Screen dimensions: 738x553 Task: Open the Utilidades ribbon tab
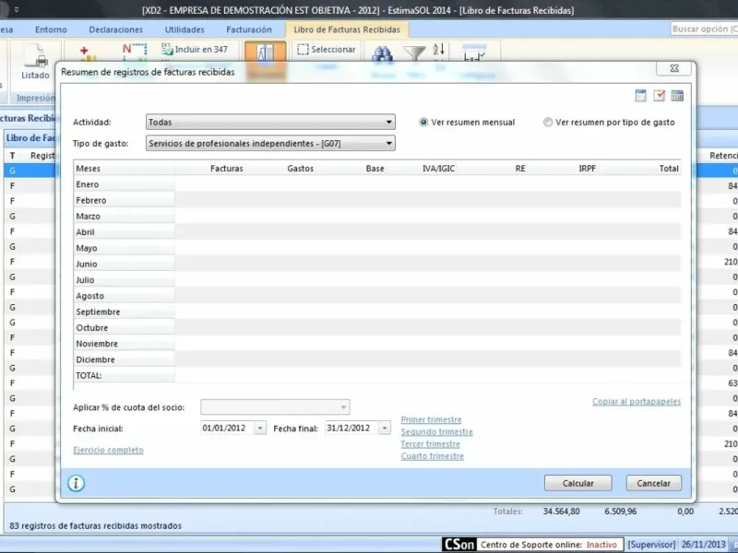pos(184,29)
